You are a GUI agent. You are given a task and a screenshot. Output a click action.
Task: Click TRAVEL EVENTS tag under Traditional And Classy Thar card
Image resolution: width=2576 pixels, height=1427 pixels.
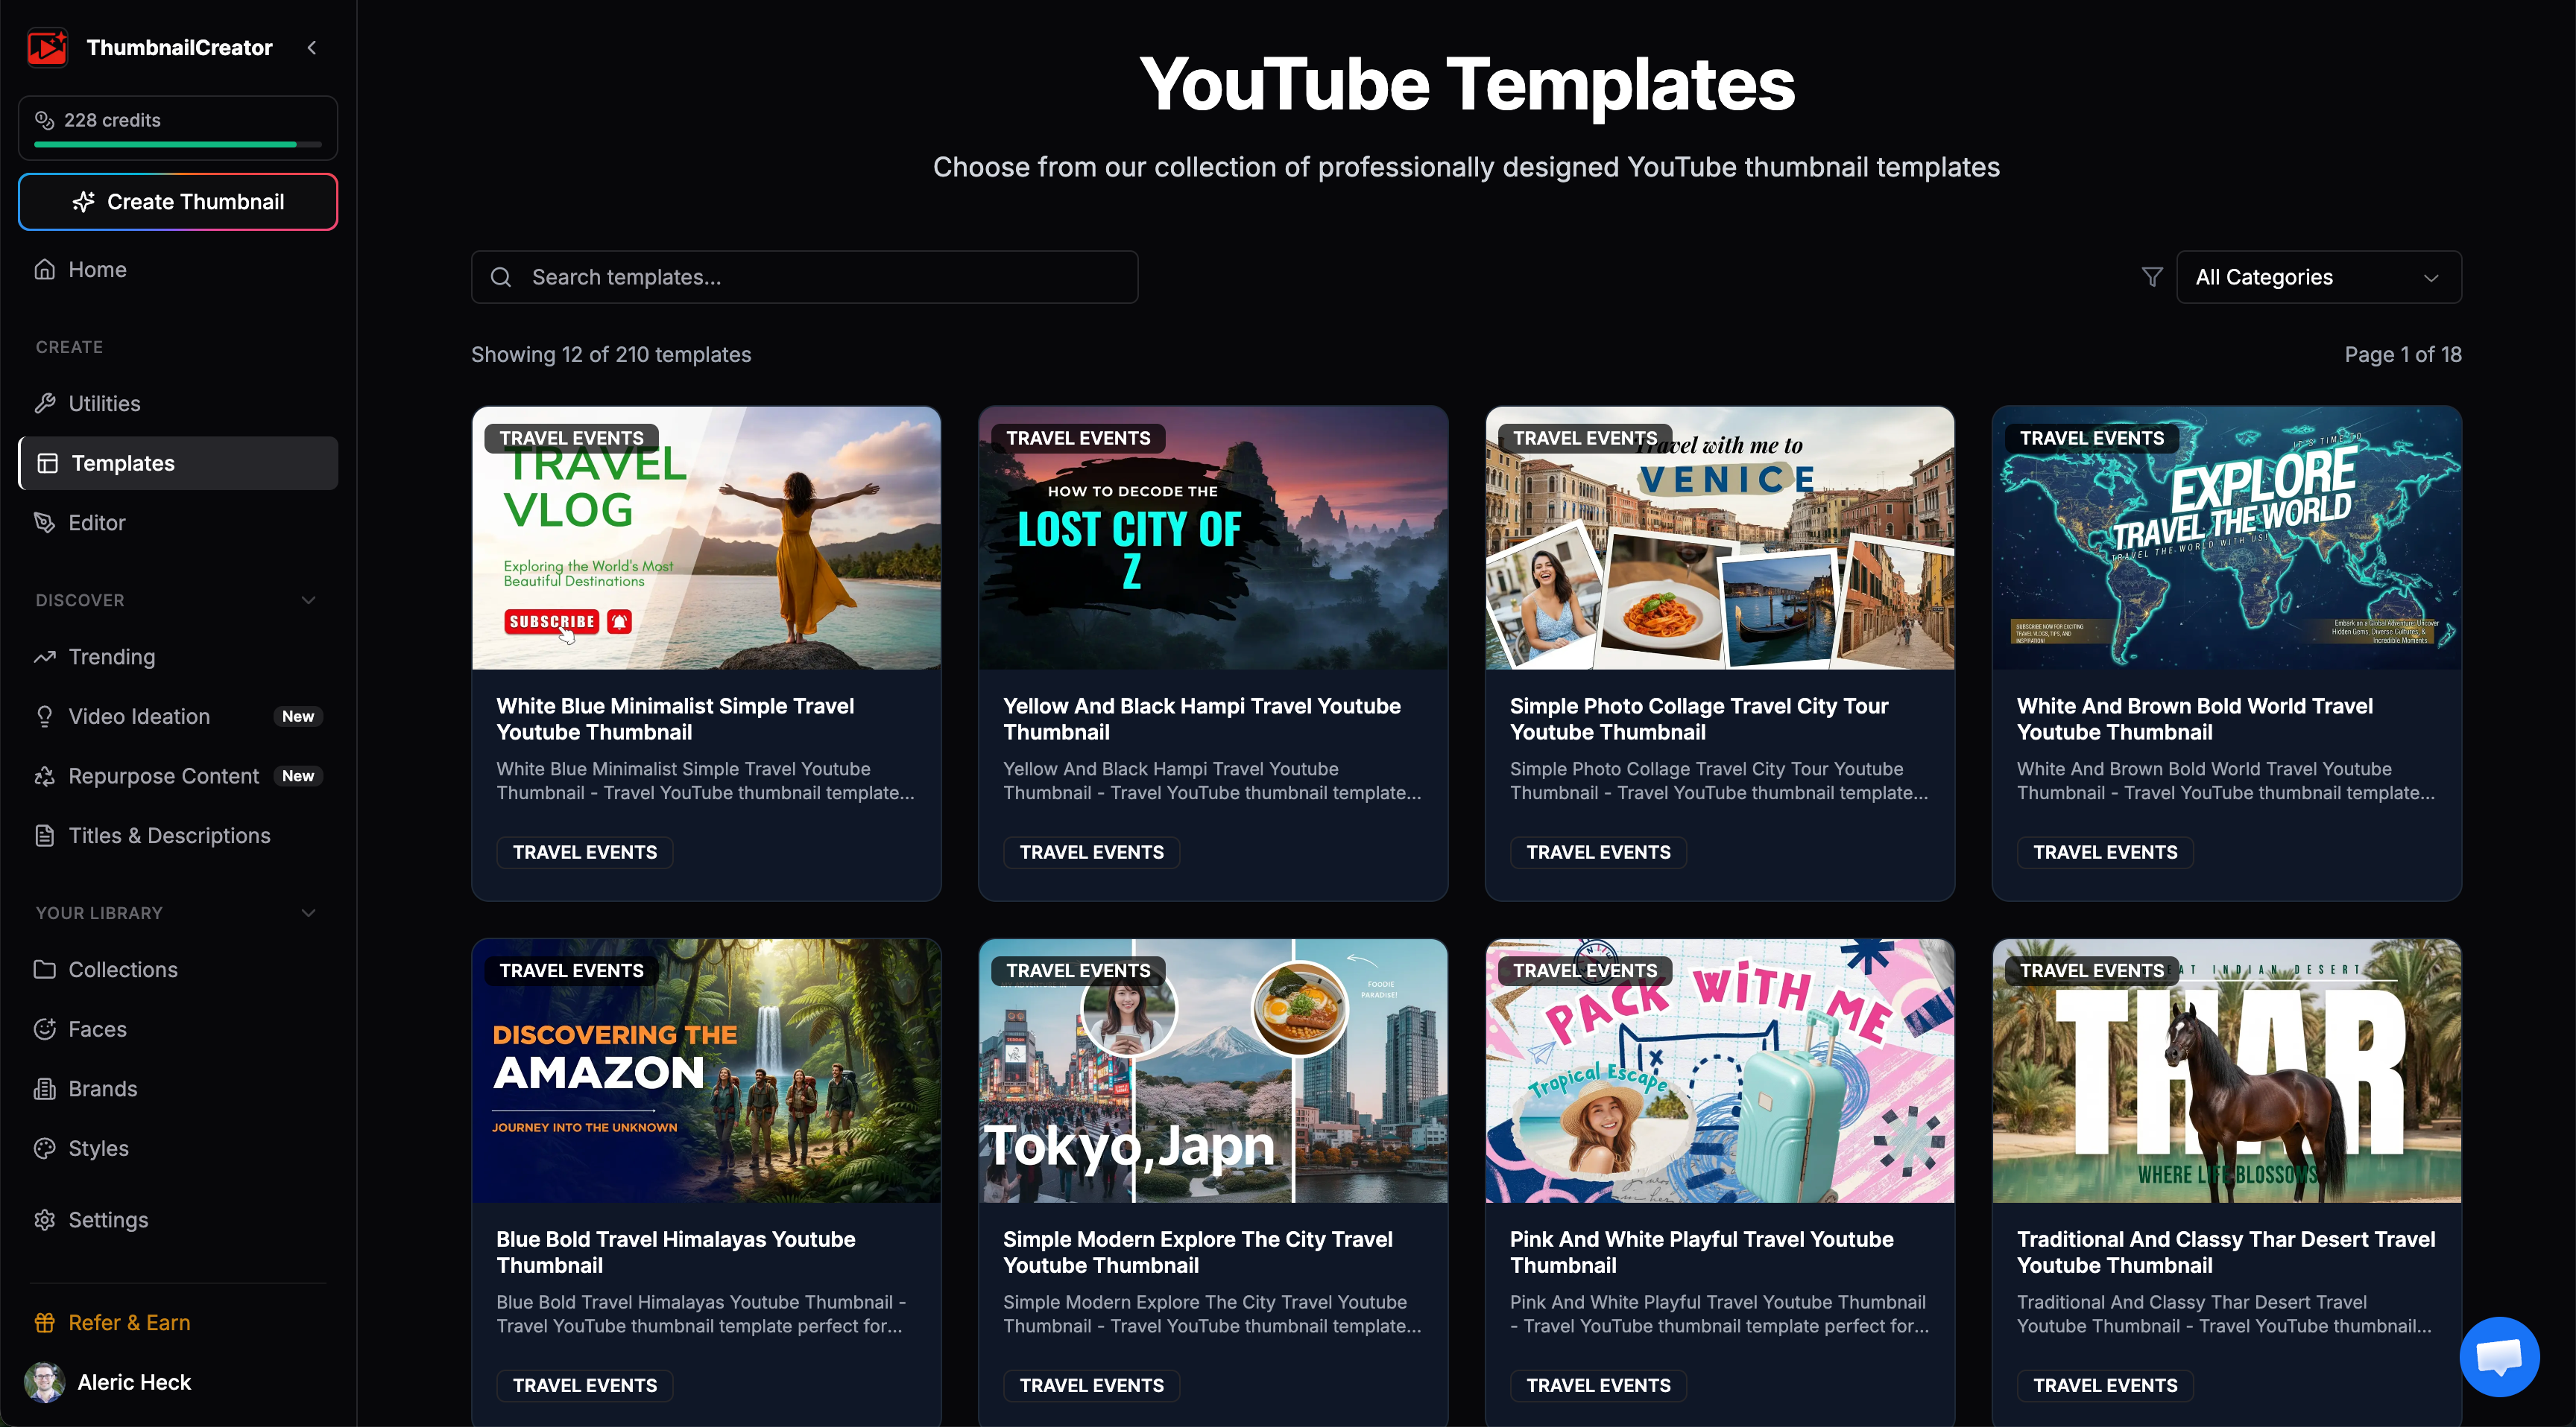2105,1385
